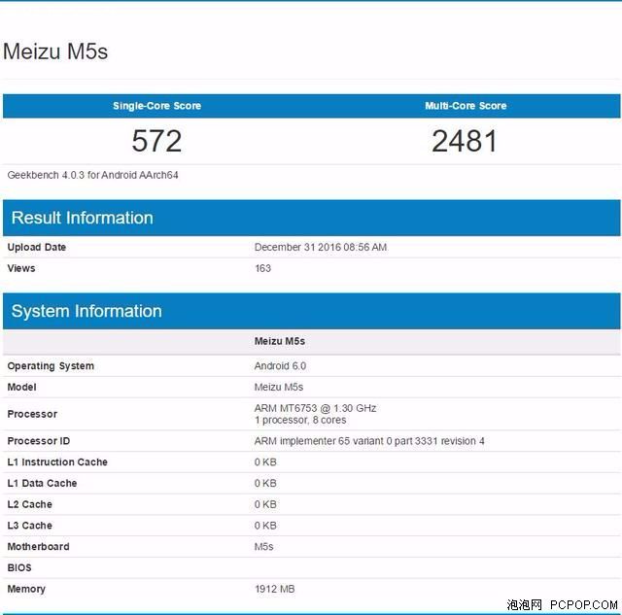Select the ARM MT6753 @ 1.30 GHz text

(x=315, y=408)
